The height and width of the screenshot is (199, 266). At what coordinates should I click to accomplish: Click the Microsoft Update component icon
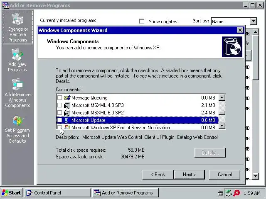tap(66, 120)
